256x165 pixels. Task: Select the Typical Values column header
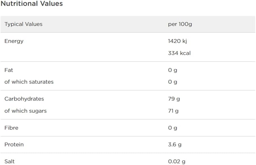click(23, 24)
